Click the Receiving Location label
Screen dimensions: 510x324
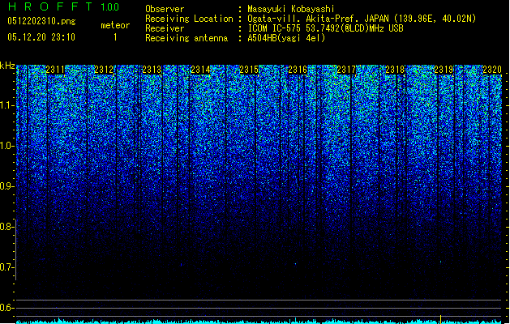(x=189, y=19)
